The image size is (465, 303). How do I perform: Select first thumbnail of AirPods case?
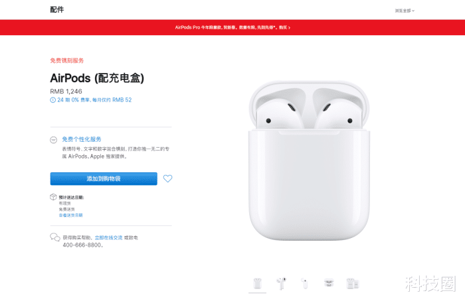(x=258, y=284)
